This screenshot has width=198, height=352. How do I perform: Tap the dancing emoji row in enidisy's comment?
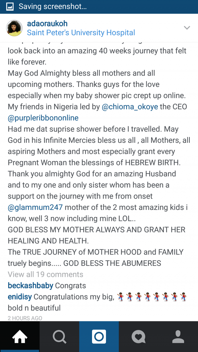(151, 297)
